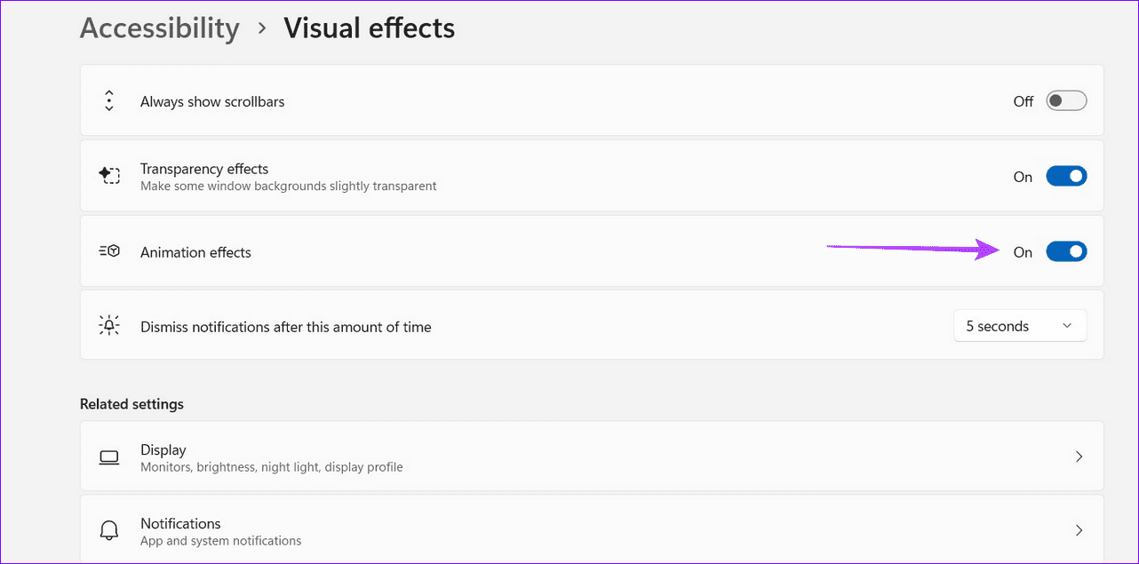The height and width of the screenshot is (564, 1139).
Task: Select Visual effects in the breadcrumb
Action: [369, 28]
